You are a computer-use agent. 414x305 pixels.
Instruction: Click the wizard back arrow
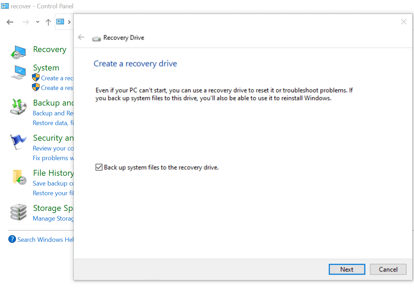(x=81, y=37)
